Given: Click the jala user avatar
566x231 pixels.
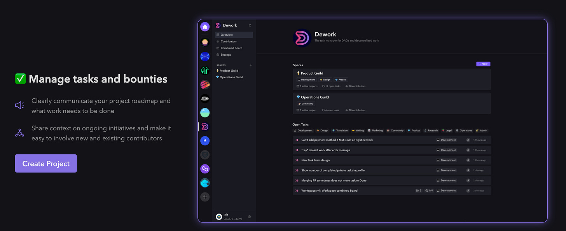Looking at the screenshot, I should tap(219, 217).
